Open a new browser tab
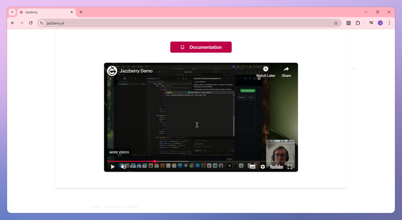The image size is (402, 220). click(81, 12)
